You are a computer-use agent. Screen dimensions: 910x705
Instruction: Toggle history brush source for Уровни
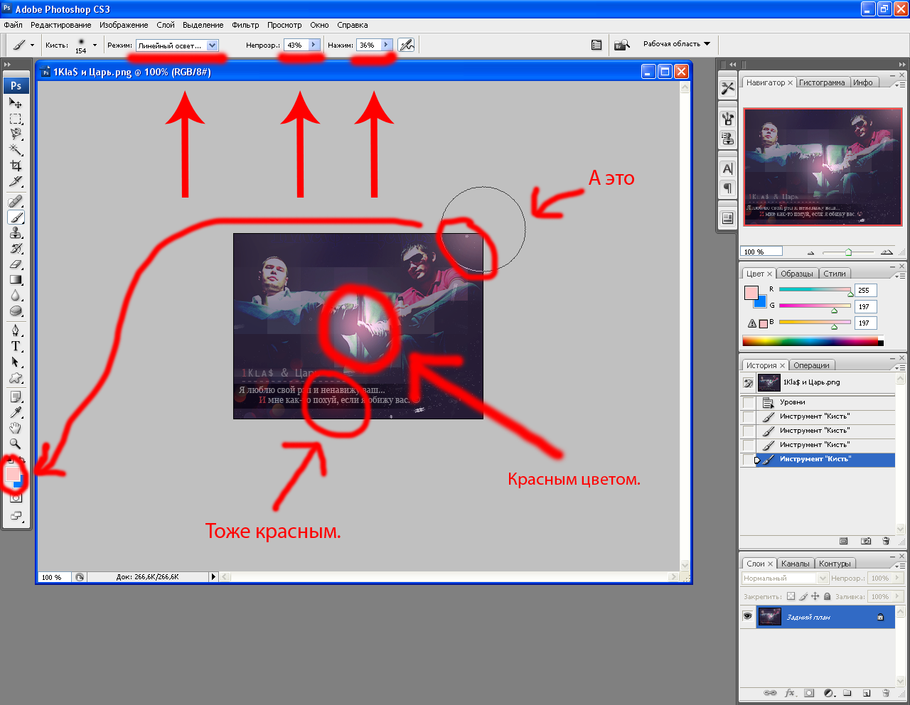point(749,402)
